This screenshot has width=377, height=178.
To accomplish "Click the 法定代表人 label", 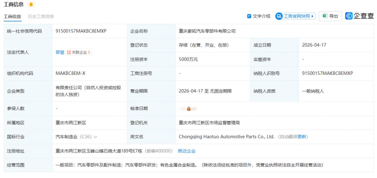I will tap(18, 52).
